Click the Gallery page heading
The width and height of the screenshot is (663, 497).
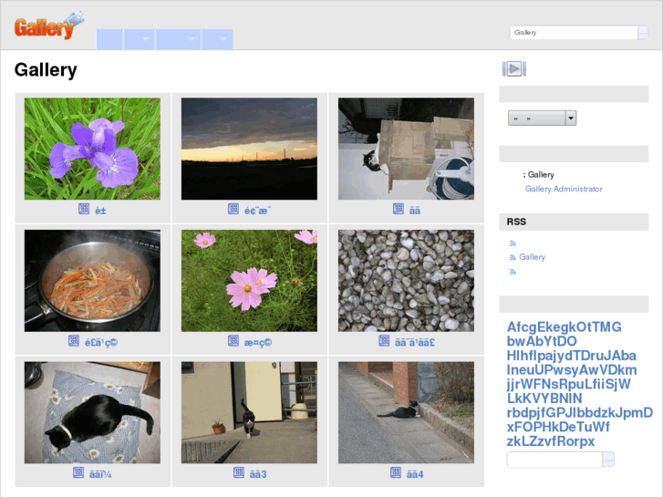click(46, 70)
